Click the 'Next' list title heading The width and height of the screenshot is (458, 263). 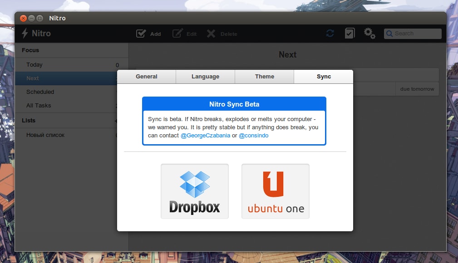[287, 54]
